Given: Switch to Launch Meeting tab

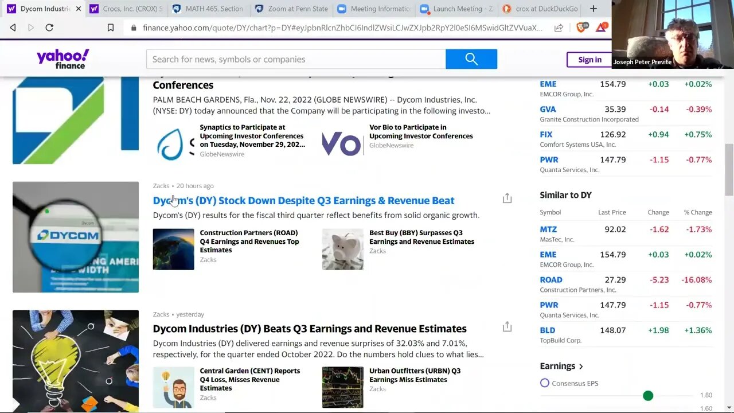Looking at the screenshot, I should tap(456, 9).
